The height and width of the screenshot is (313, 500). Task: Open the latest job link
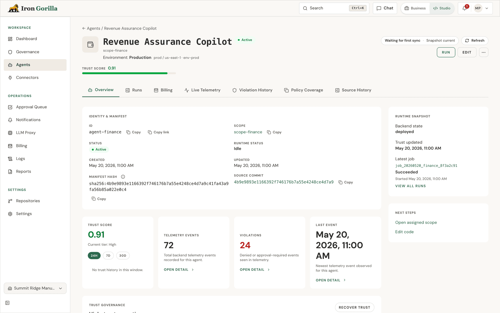pyautogui.click(x=426, y=166)
